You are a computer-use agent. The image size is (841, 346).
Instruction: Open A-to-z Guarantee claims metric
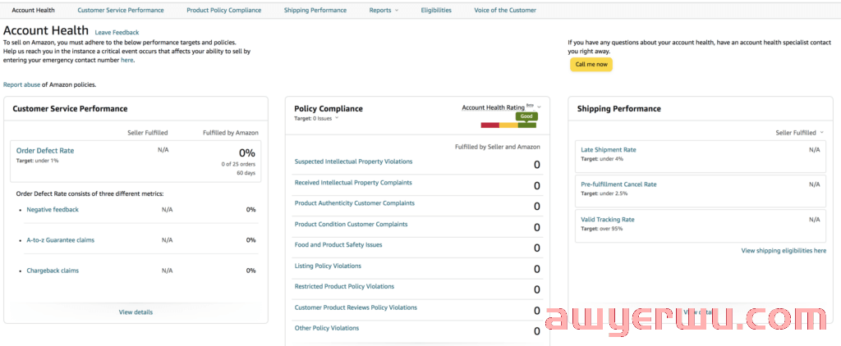[x=61, y=240]
